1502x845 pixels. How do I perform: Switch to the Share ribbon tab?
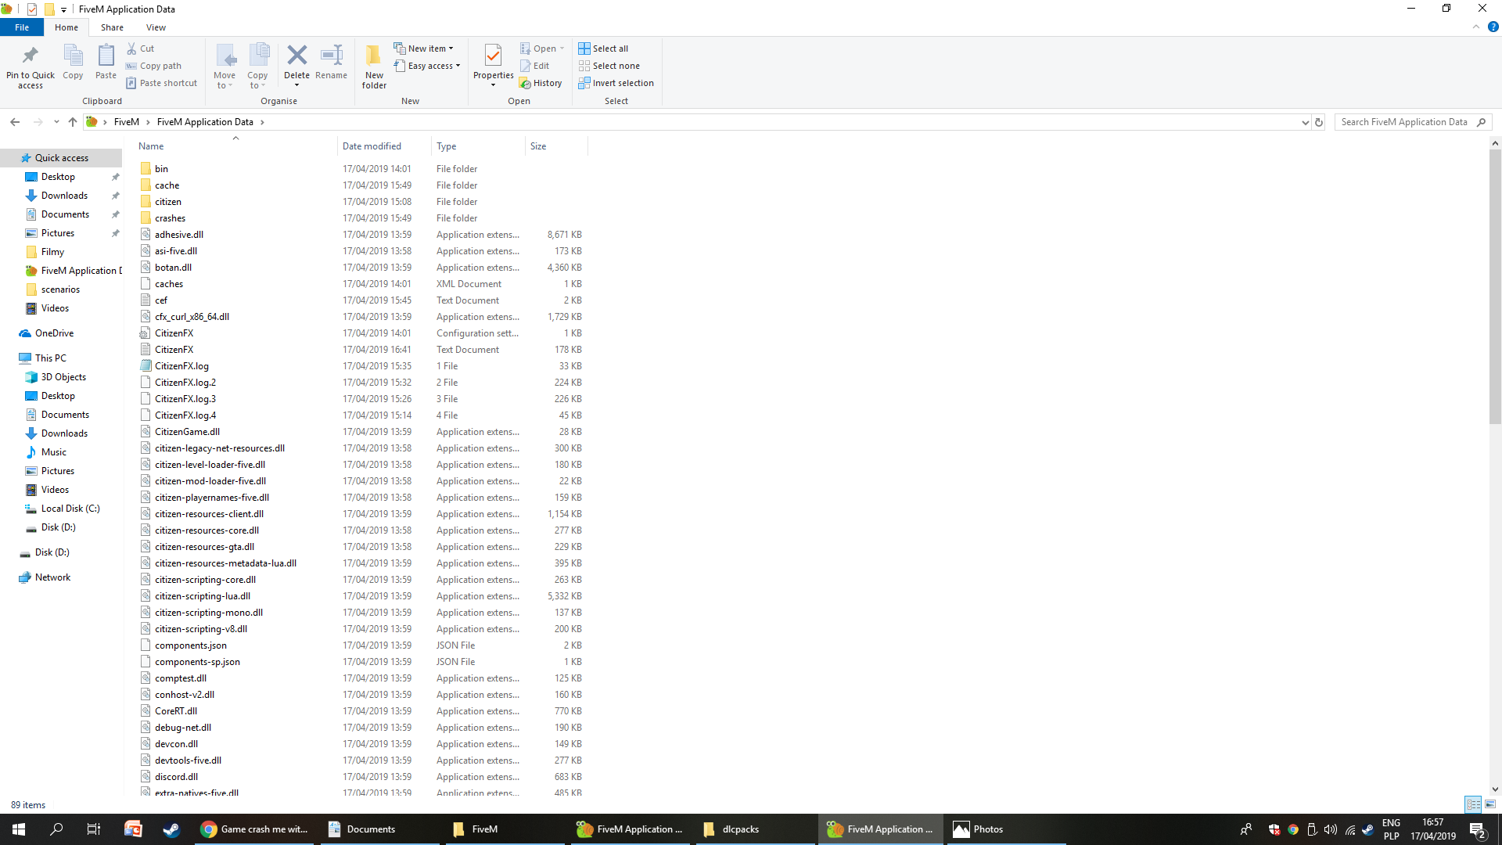(x=112, y=27)
